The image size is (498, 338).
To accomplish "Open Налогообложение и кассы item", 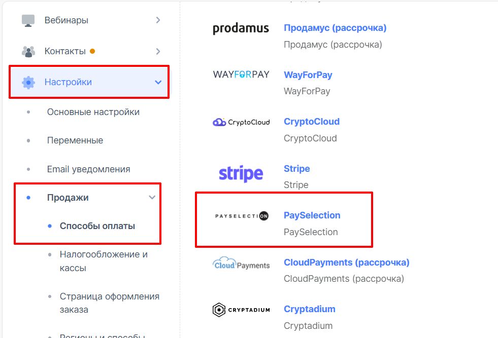I will click(x=104, y=261).
